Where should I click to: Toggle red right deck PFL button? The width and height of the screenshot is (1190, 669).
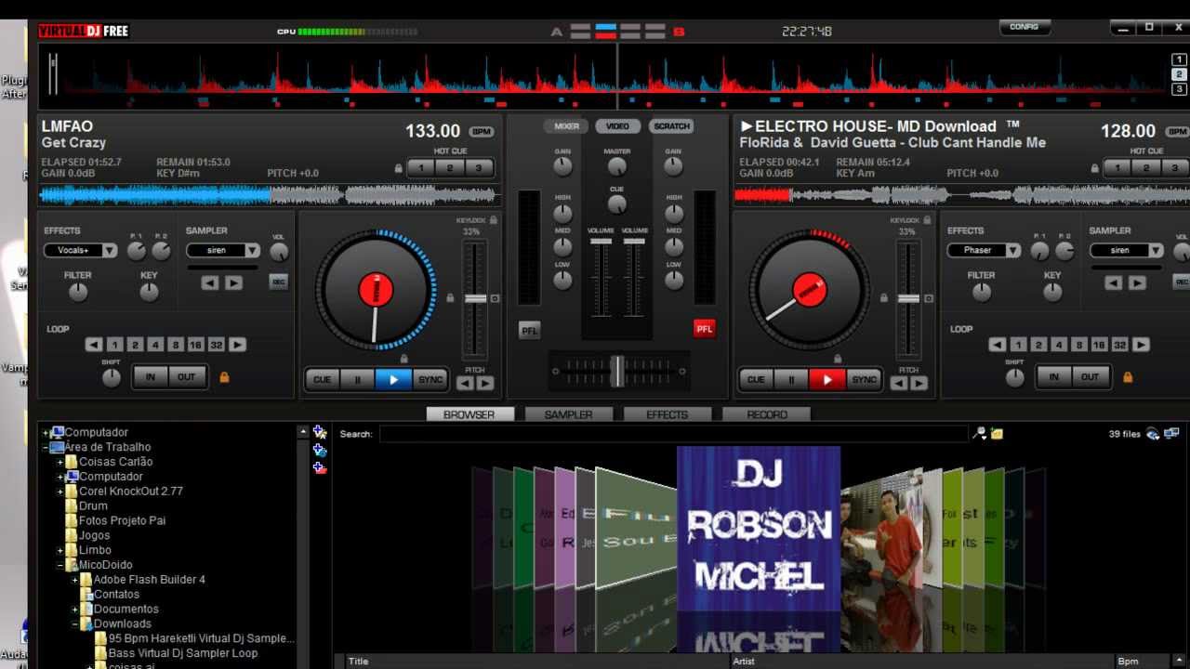pyautogui.click(x=704, y=329)
